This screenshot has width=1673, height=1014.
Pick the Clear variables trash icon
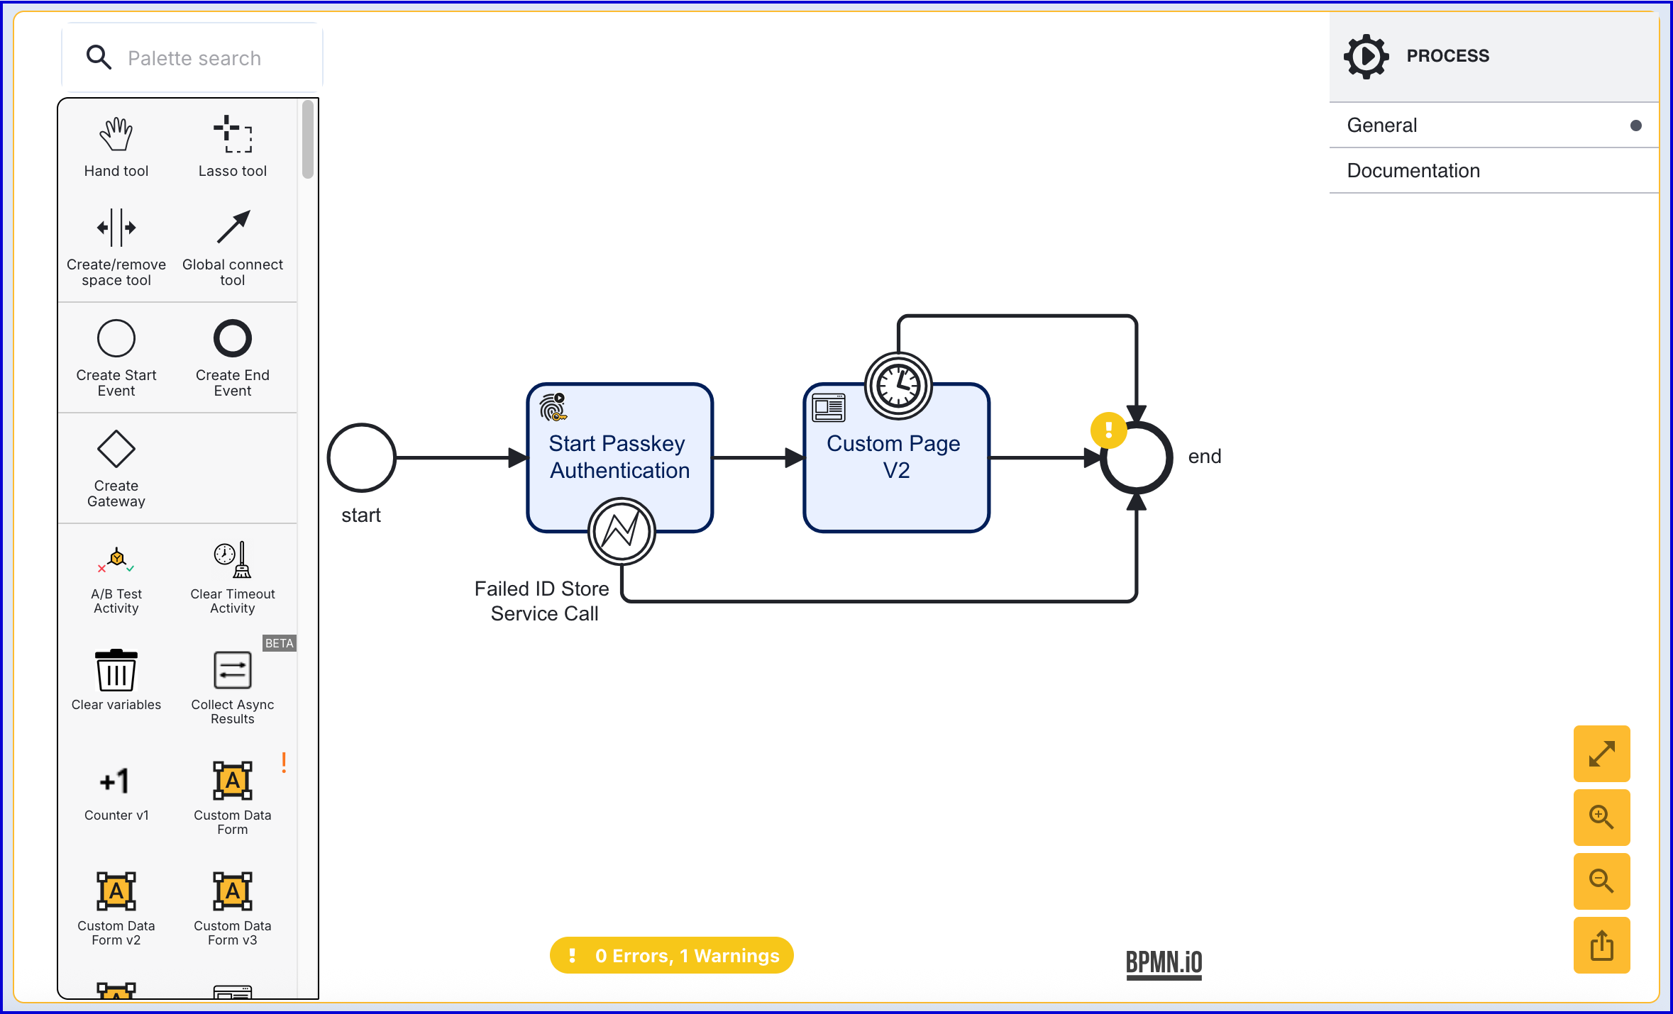pyautogui.click(x=116, y=670)
